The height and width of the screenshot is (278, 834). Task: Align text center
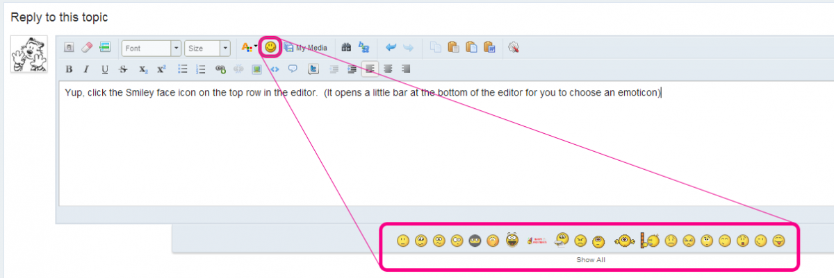coord(388,69)
